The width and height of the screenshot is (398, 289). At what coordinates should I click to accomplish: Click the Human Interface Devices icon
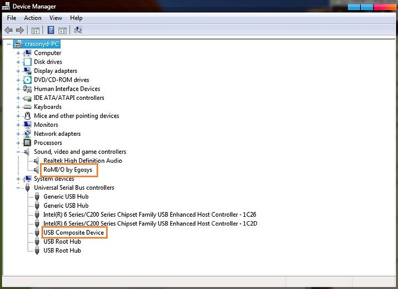[x=28, y=89]
